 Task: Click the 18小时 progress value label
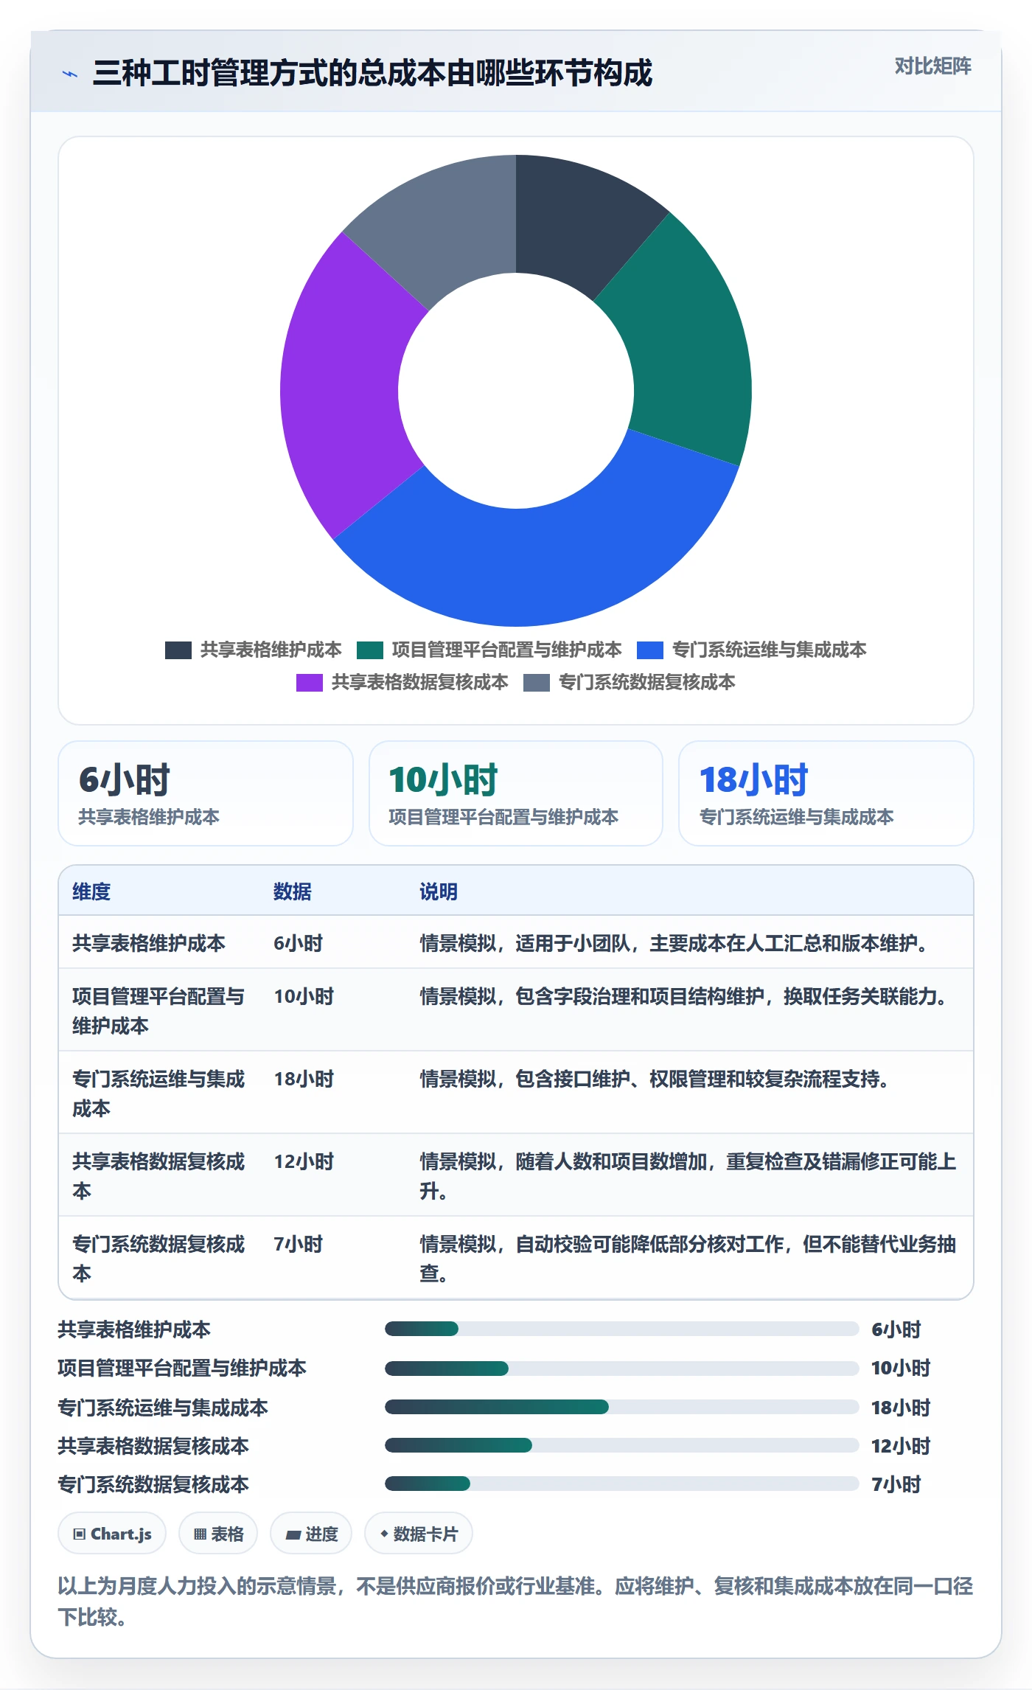coord(901,1408)
